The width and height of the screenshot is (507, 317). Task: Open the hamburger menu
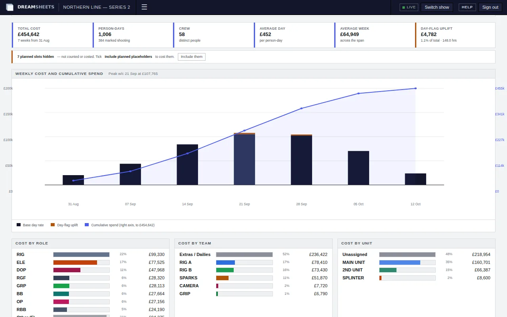[144, 7]
